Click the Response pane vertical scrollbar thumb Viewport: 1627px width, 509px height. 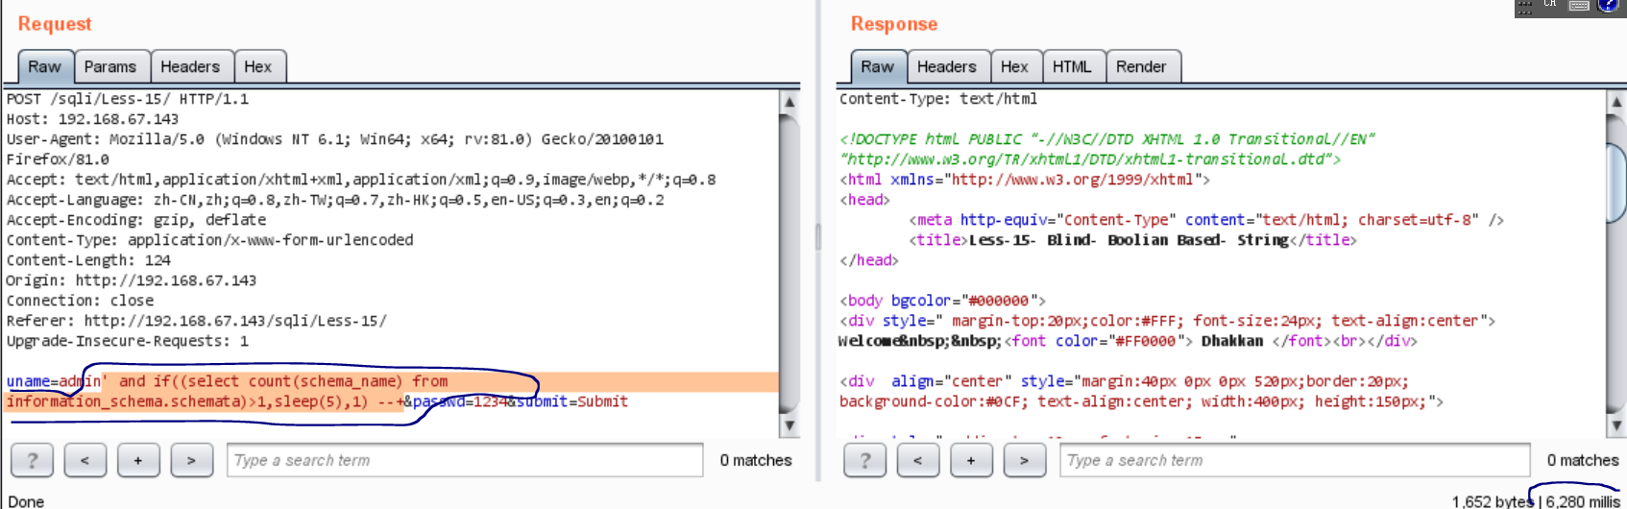[1616, 182]
